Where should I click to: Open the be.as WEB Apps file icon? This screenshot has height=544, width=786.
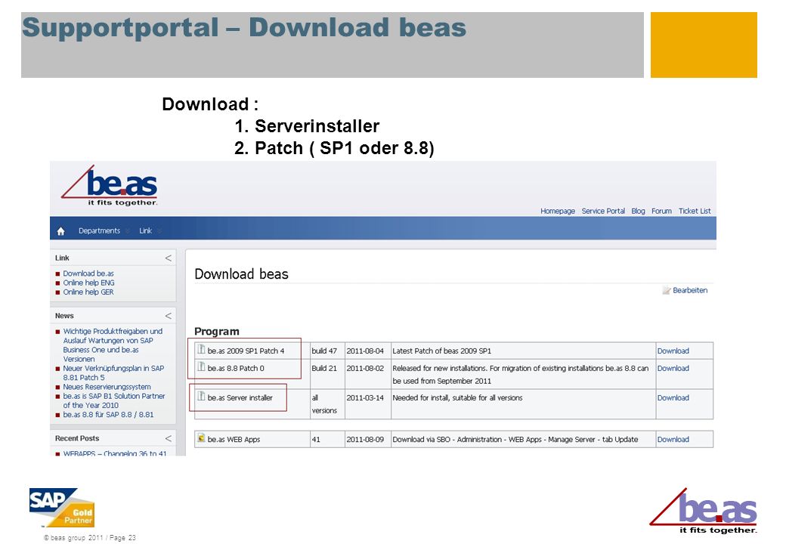(202, 438)
